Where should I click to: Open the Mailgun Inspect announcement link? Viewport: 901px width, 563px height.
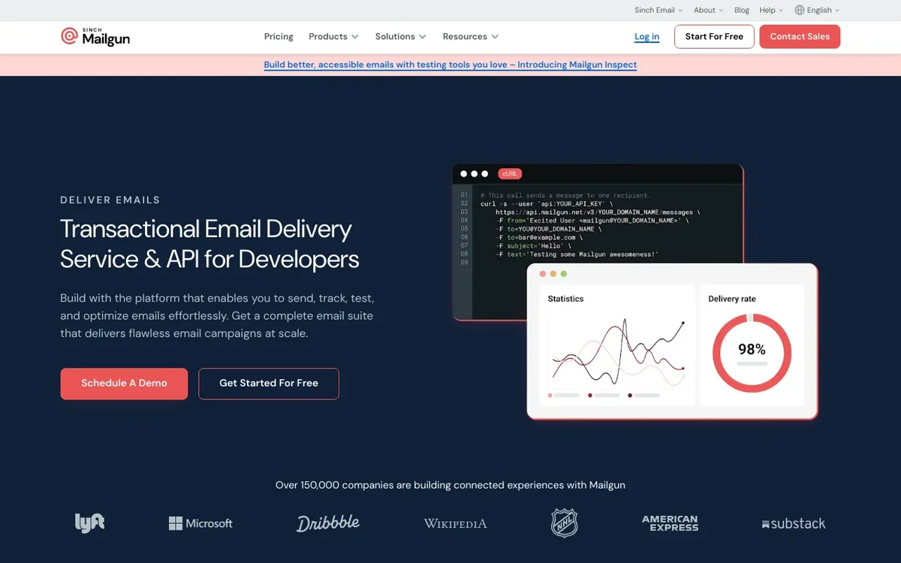[450, 65]
